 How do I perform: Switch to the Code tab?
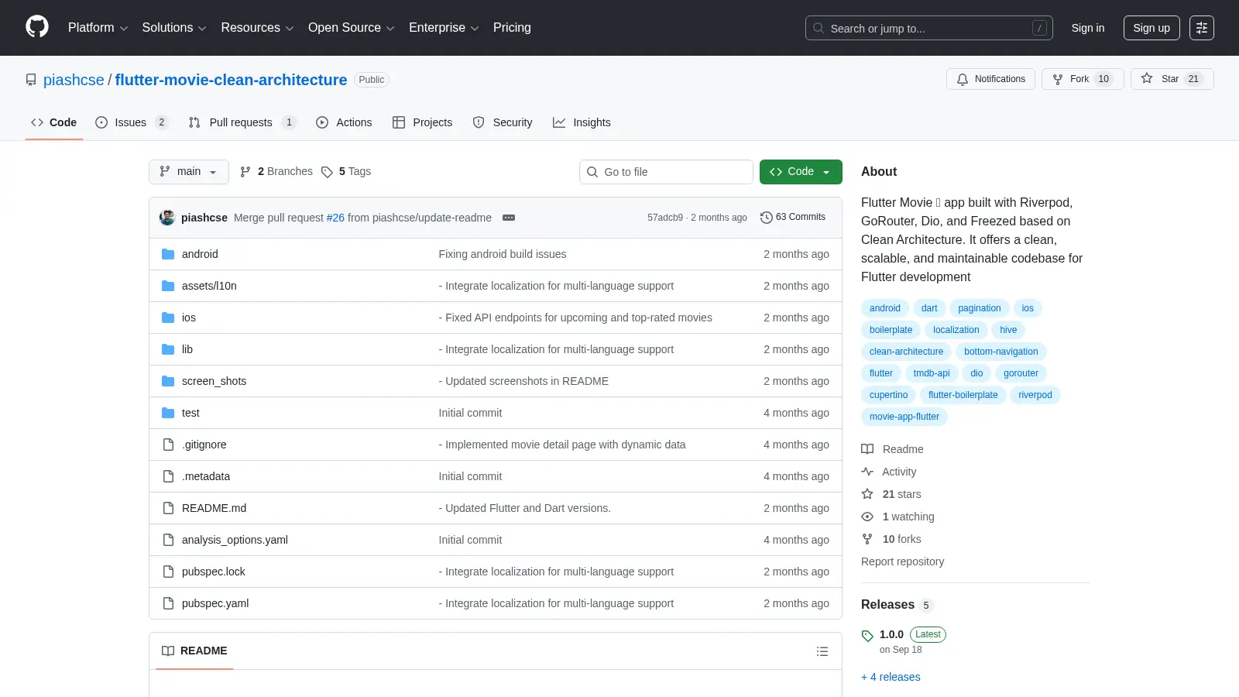click(x=54, y=122)
